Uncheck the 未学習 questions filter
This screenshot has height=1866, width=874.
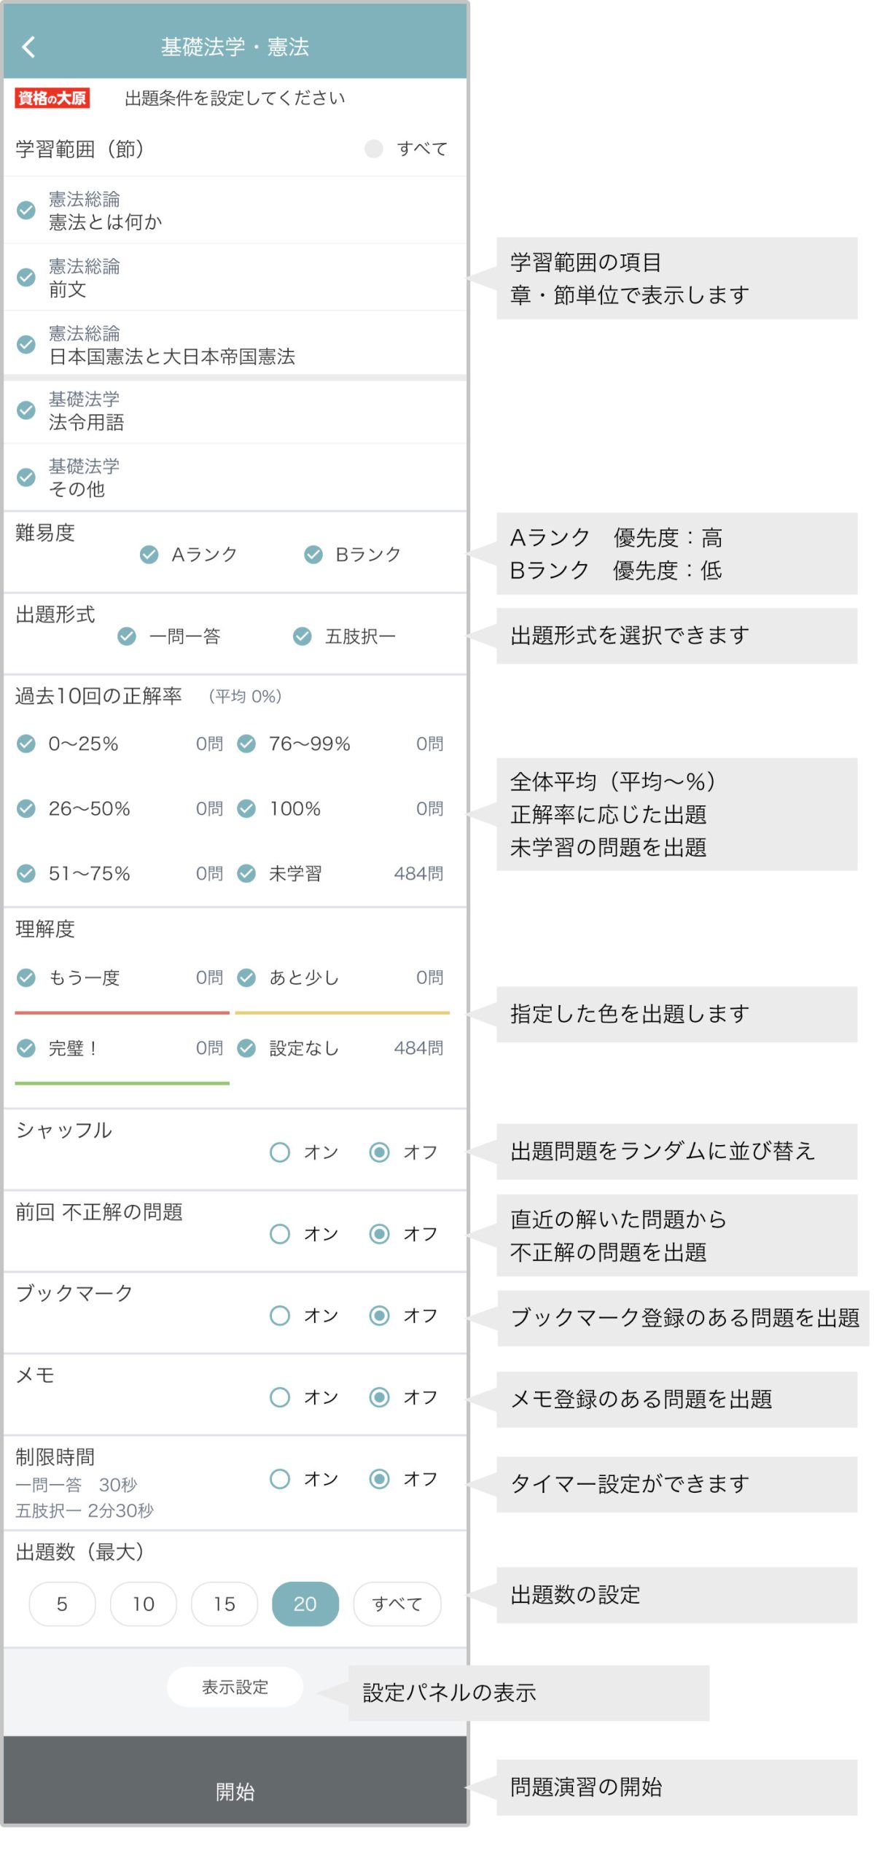click(247, 873)
